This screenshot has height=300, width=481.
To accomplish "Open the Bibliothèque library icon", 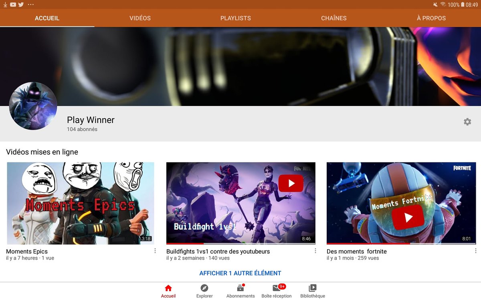I will (x=313, y=288).
